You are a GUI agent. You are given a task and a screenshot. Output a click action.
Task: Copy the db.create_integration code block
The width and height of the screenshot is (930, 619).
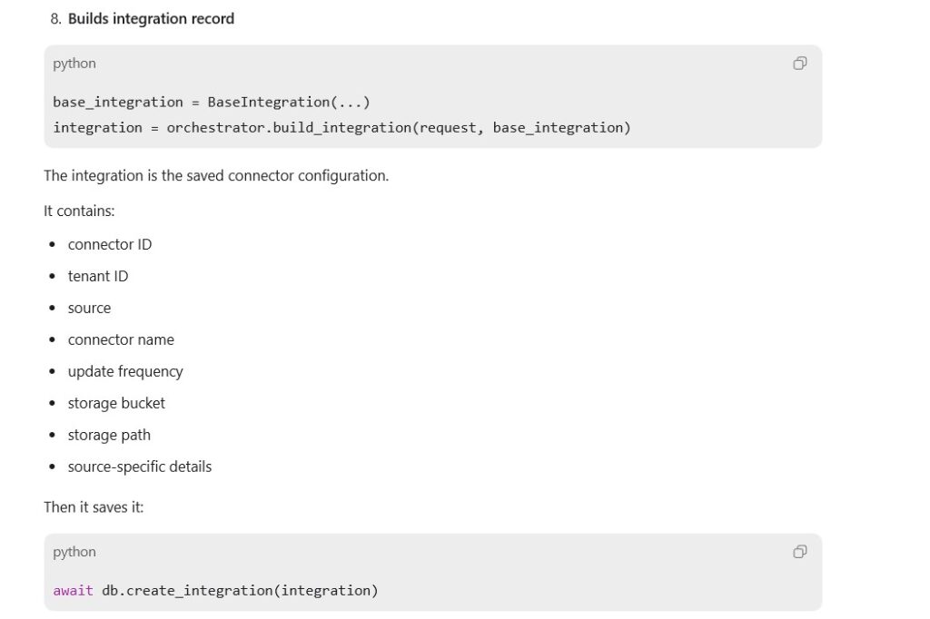799,552
